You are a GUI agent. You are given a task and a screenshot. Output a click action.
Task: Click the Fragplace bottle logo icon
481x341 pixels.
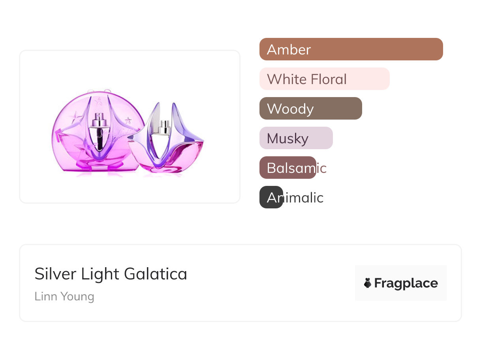pyautogui.click(x=368, y=283)
